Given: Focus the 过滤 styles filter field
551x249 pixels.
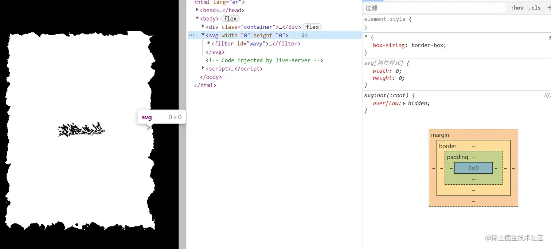Looking at the screenshot, I should pyautogui.click(x=435, y=8).
